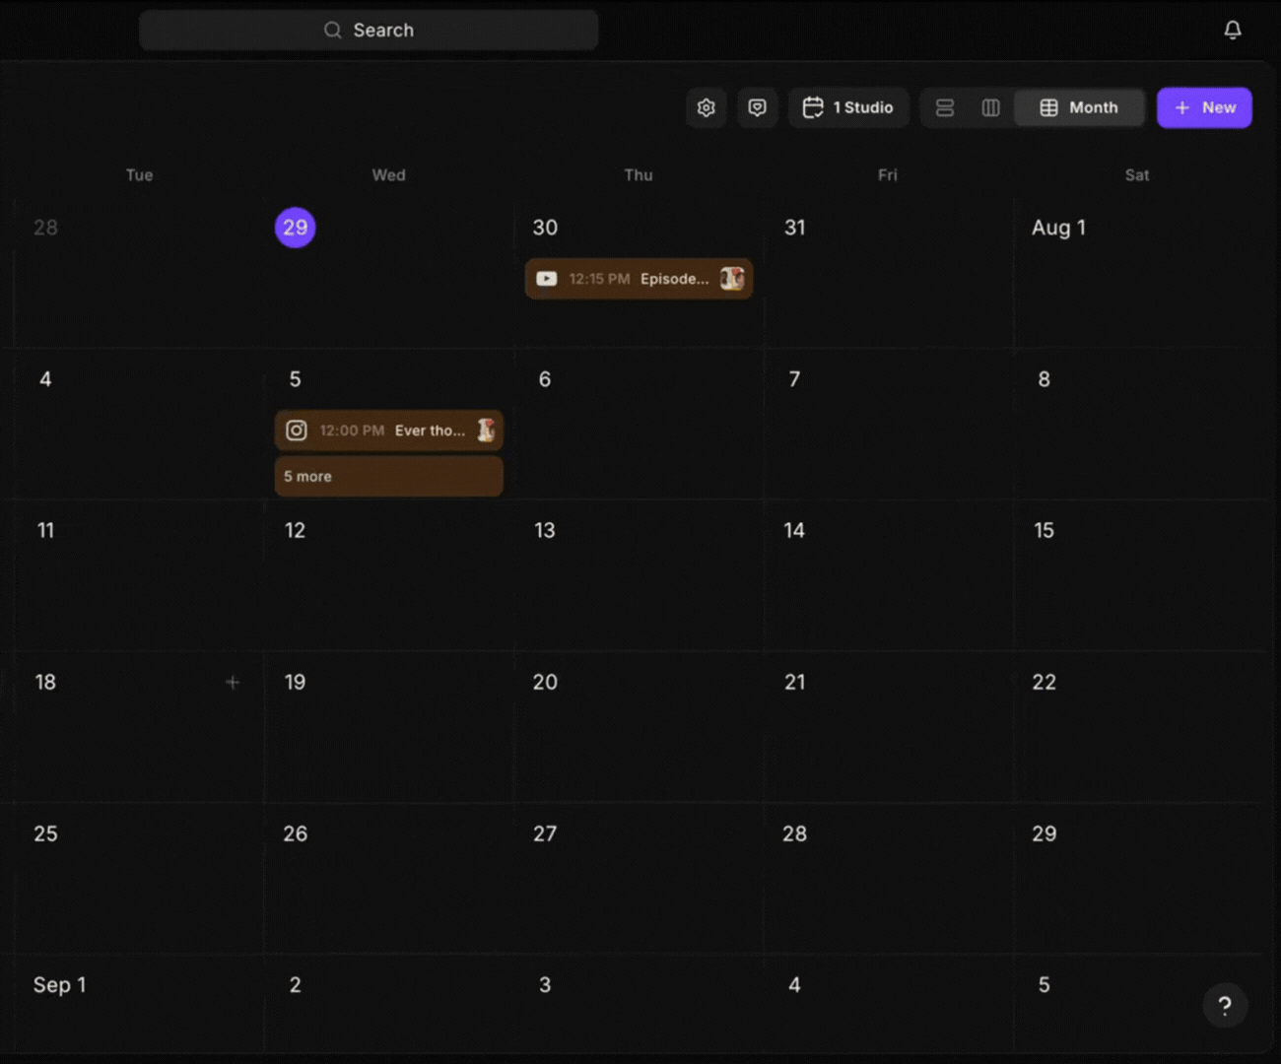Image resolution: width=1281 pixels, height=1064 pixels.
Task: Select date 20
Action: click(545, 682)
